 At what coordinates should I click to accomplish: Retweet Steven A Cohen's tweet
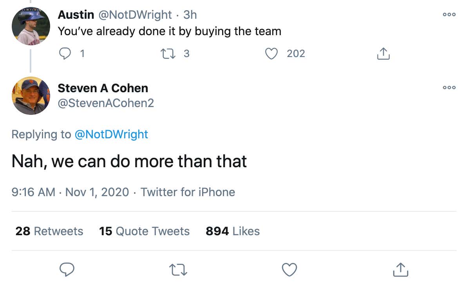coord(178,270)
